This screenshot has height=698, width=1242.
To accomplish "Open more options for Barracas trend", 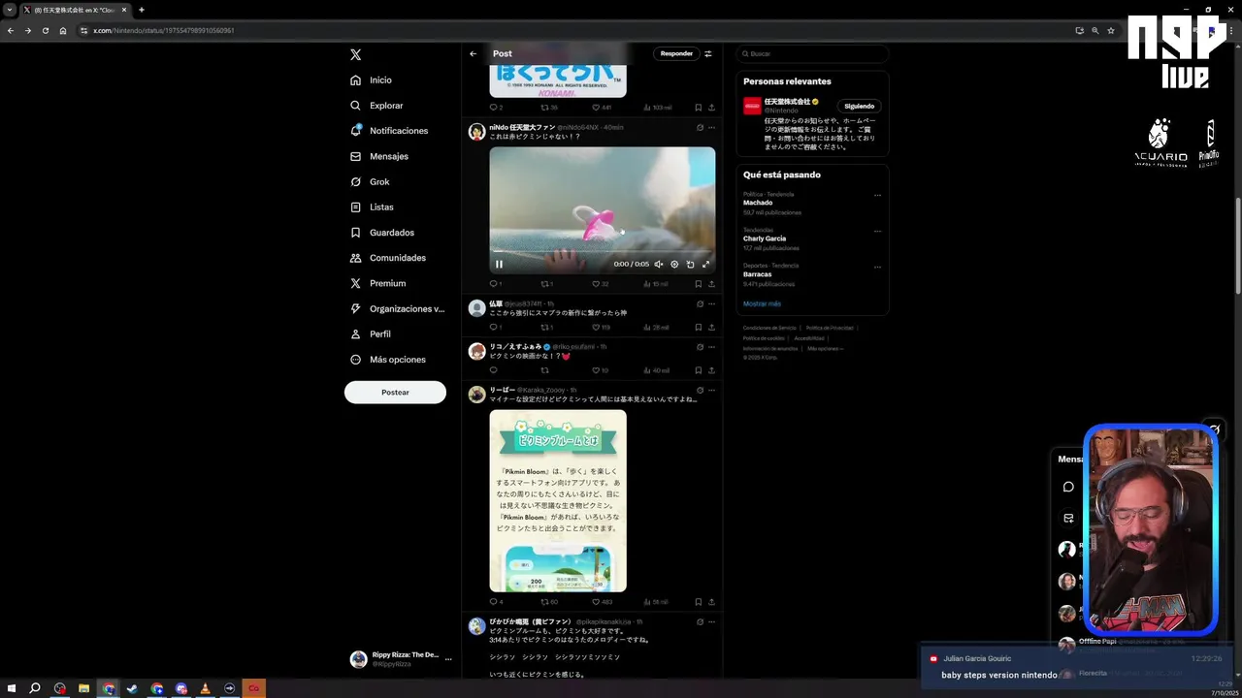I will pos(877,267).
